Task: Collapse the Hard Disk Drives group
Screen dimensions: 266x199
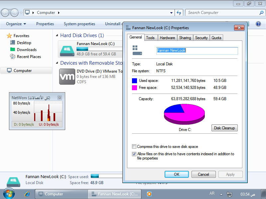Action: click(57, 35)
